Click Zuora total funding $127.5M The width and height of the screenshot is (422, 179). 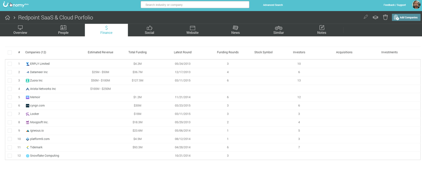coord(138,81)
